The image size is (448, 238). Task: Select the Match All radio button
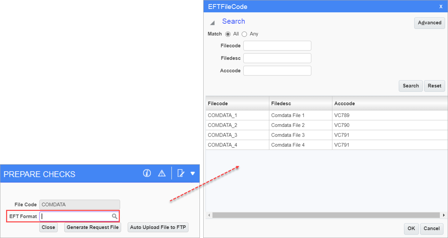click(x=228, y=34)
